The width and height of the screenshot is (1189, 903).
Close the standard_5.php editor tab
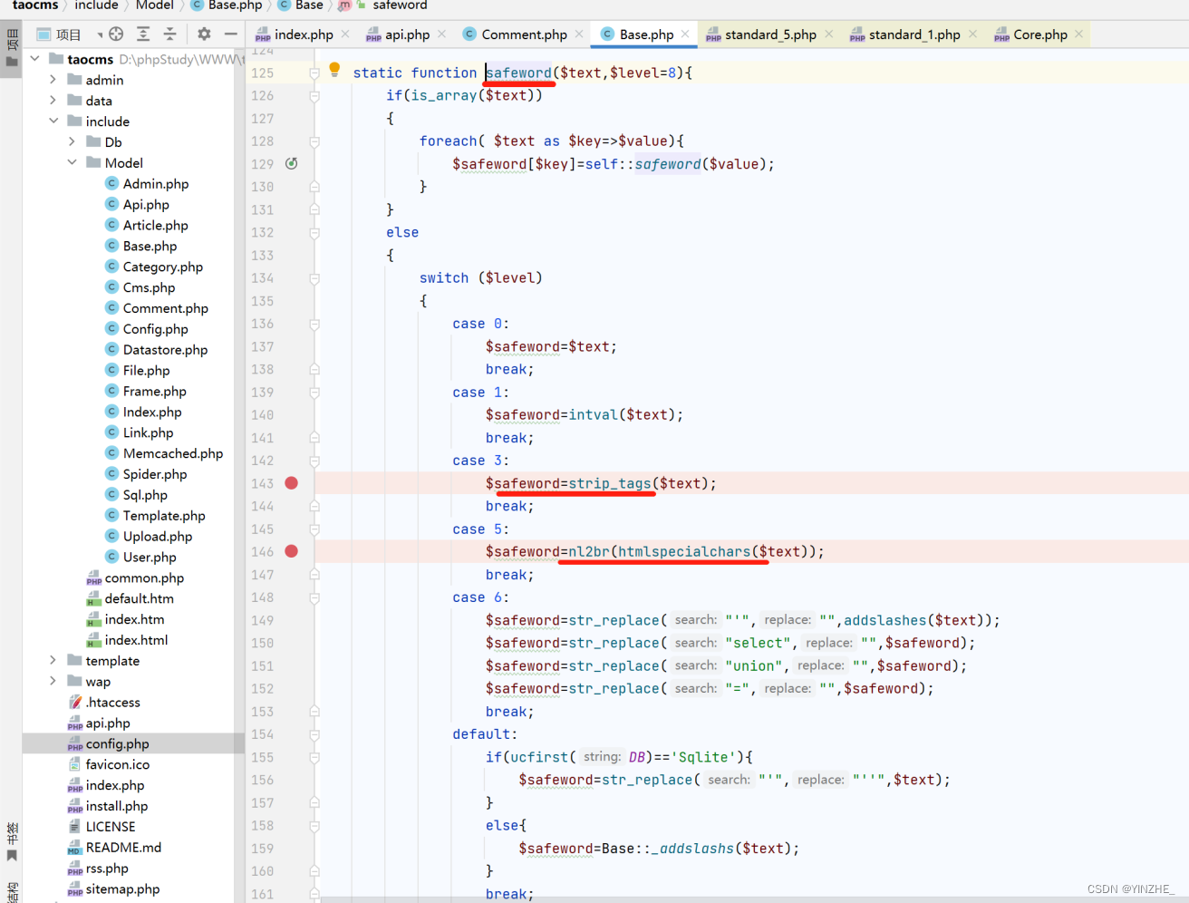(x=828, y=34)
